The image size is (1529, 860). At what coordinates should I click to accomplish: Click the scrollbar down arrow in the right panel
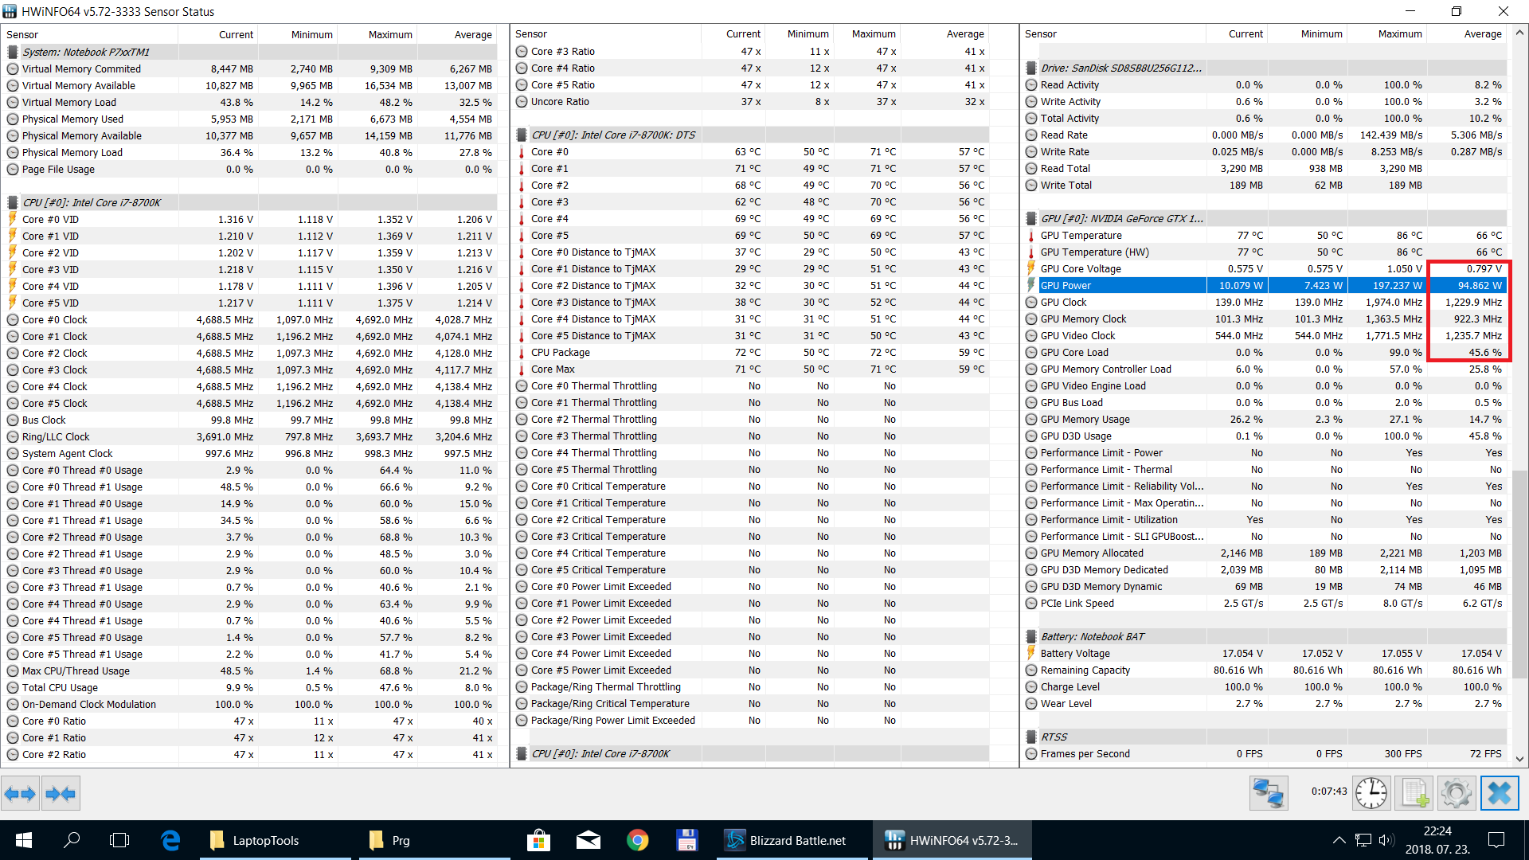tap(1519, 759)
